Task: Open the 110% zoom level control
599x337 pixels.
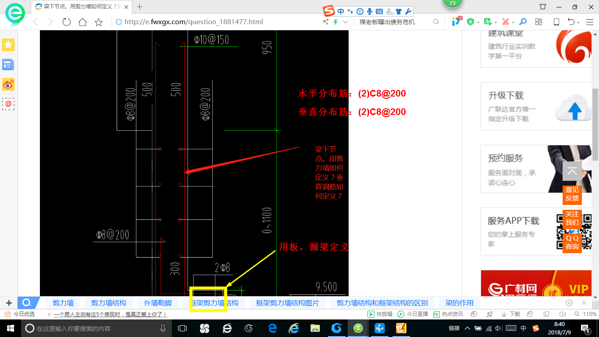Action: tap(585, 314)
